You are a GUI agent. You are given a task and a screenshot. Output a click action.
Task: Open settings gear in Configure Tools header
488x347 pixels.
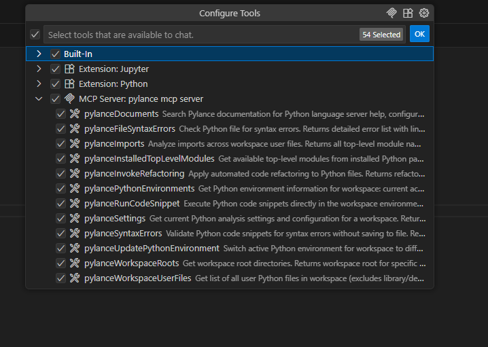pyautogui.click(x=424, y=13)
